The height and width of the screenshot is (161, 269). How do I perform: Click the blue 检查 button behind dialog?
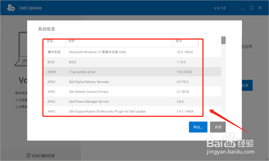(x=247, y=85)
